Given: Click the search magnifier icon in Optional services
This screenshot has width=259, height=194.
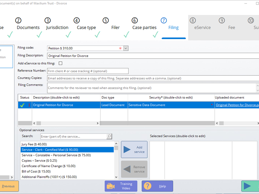Looking at the screenshot, I should 109,136.
